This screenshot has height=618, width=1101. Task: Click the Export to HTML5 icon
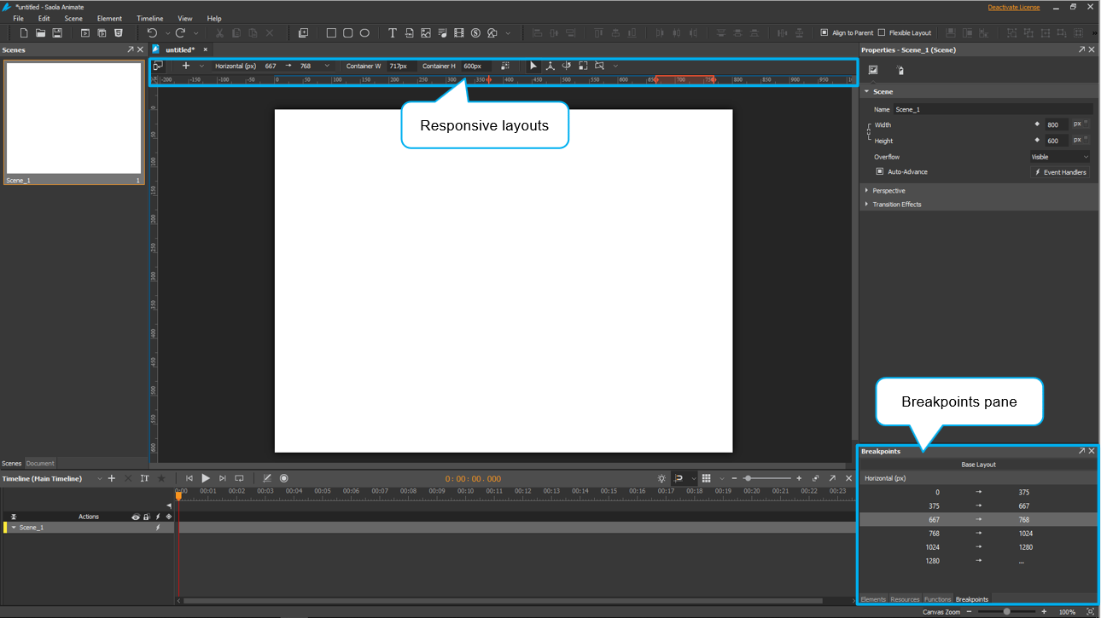pos(119,33)
